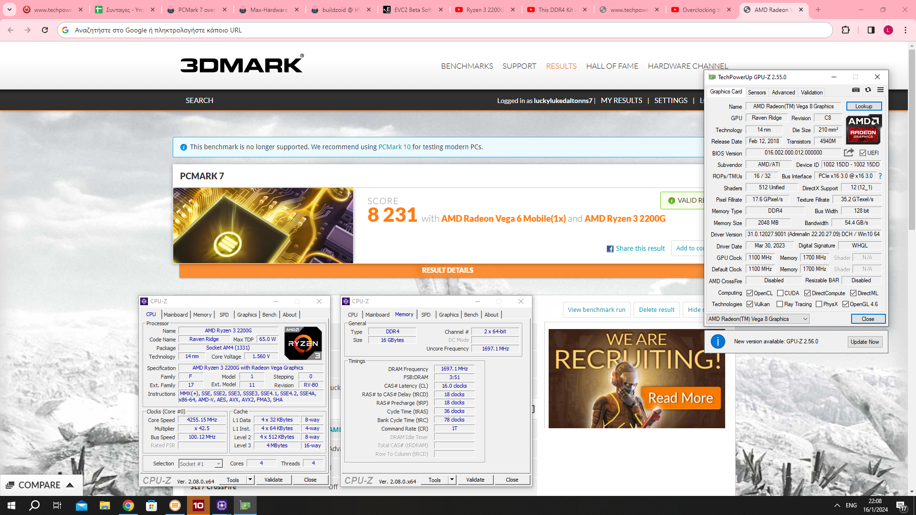Toggle Chrome side panel icon

click(x=871, y=30)
